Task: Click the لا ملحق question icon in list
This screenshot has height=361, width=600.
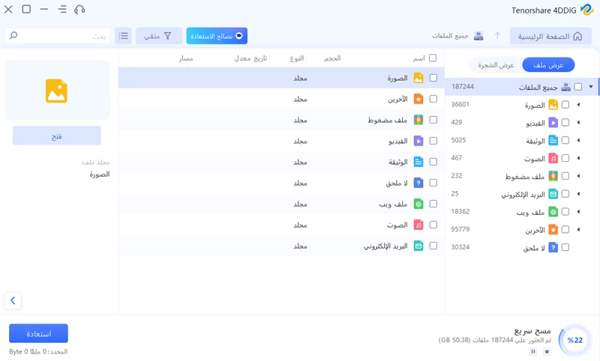Action: (418, 183)
